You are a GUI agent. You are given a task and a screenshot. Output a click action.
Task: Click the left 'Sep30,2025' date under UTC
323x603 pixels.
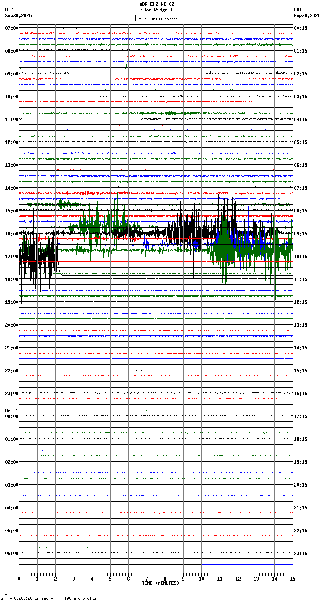click(19, 16)
